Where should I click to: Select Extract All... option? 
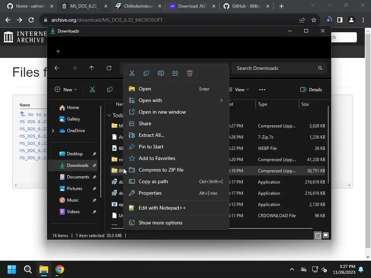pyautogui.click(x=176, y=135)
